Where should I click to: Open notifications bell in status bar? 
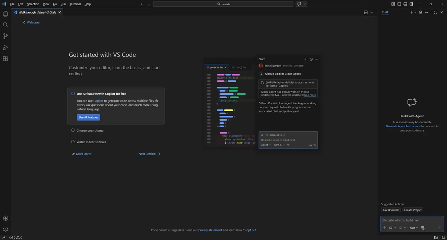pyautogui.click(x=443, y=237)
